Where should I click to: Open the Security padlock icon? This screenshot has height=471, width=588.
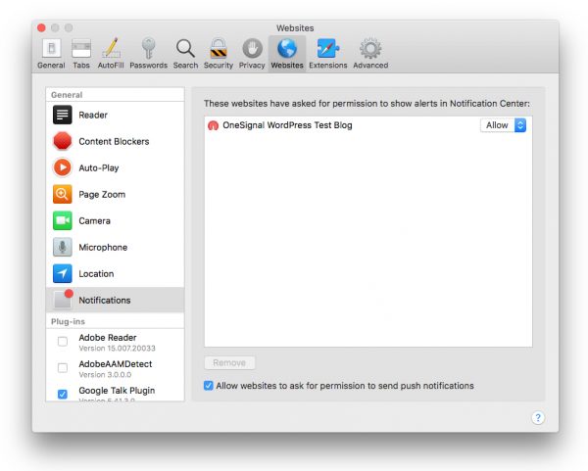[x=218, y=49]
